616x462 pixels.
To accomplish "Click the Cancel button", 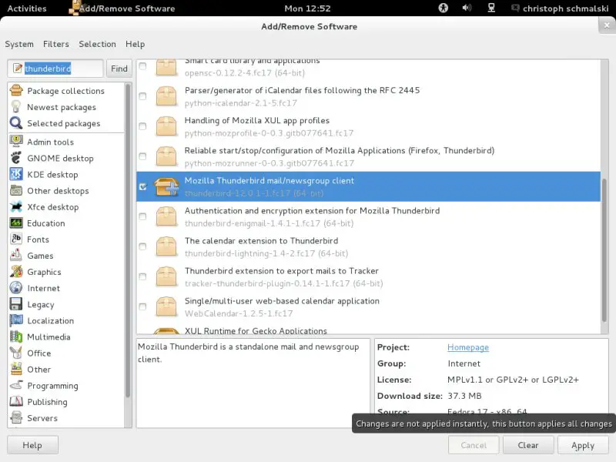I will [x=474, y=445].
